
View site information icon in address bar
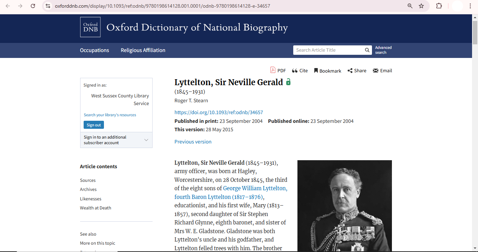tap(48, 6)
